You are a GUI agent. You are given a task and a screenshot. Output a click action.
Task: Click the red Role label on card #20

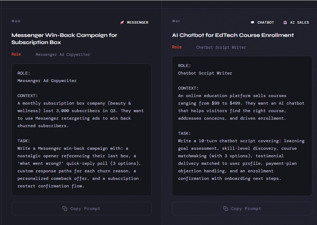click(x=16, y=54)
